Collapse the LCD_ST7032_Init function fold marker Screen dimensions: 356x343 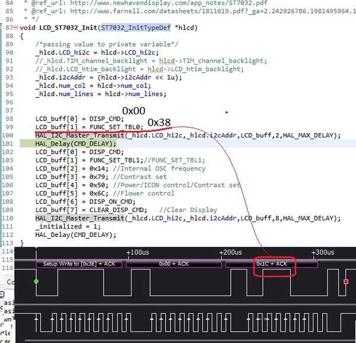coord(16,27)
